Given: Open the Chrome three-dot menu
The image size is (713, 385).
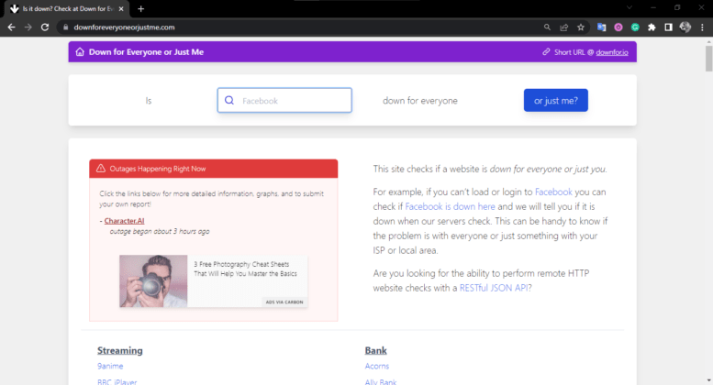Looking at the screenshot, I should (x=703, y=27).
